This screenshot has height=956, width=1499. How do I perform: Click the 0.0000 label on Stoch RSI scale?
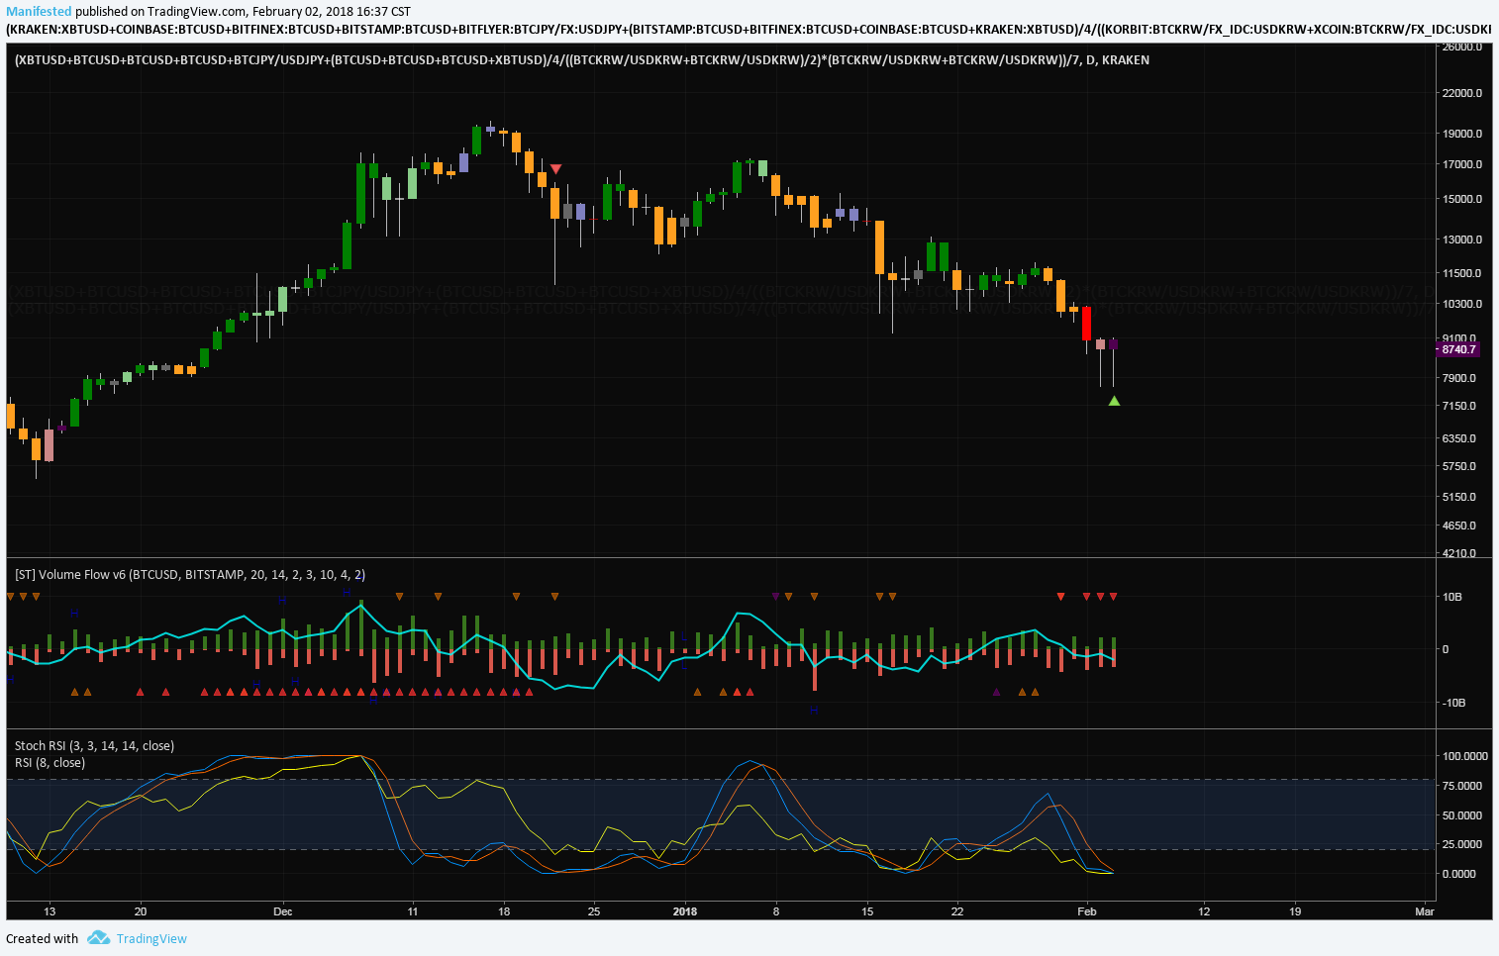click(x=1459, y=874)
